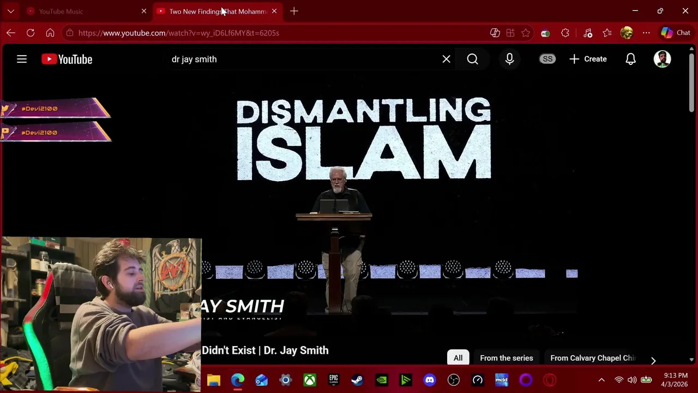Close the Two New Findings tab
The width and height of the screenshot is (698, 393).
click(274, 11)
